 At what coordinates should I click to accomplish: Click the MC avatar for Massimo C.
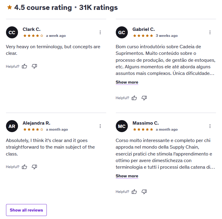point(122,126)
